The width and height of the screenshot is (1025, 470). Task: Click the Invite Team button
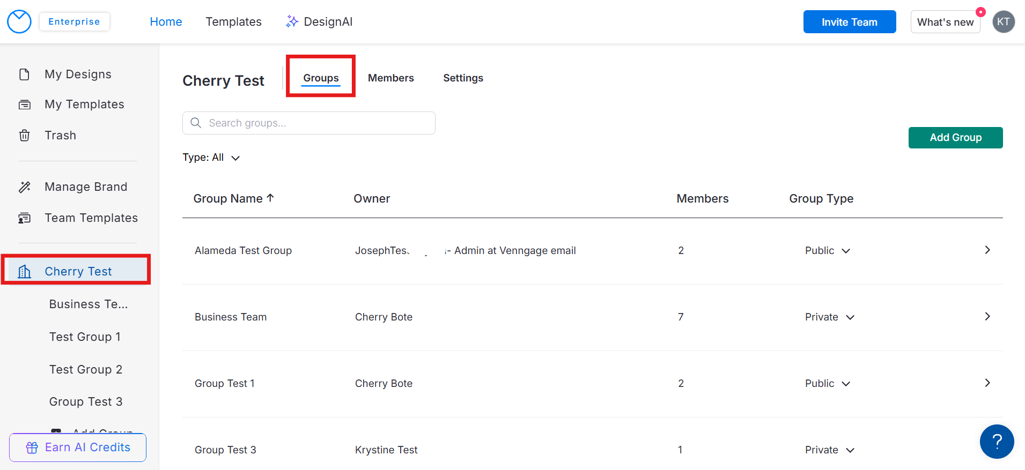pos(850,22)
